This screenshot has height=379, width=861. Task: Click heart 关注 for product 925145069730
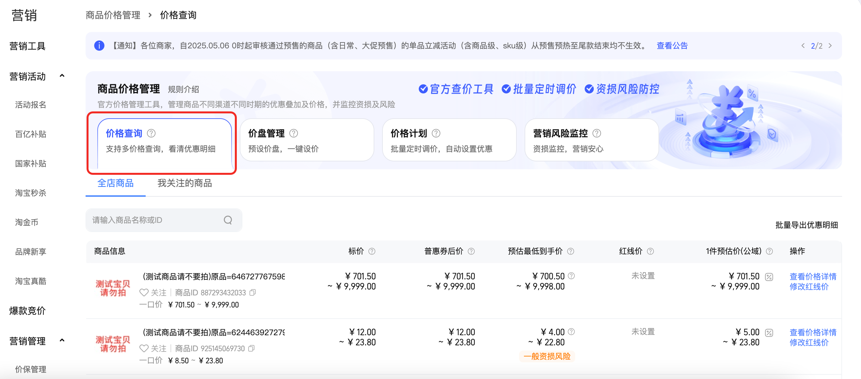coord(153,349)
